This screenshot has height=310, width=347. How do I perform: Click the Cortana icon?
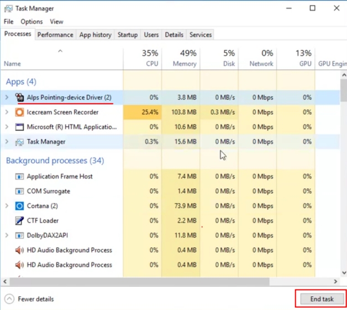19,206
